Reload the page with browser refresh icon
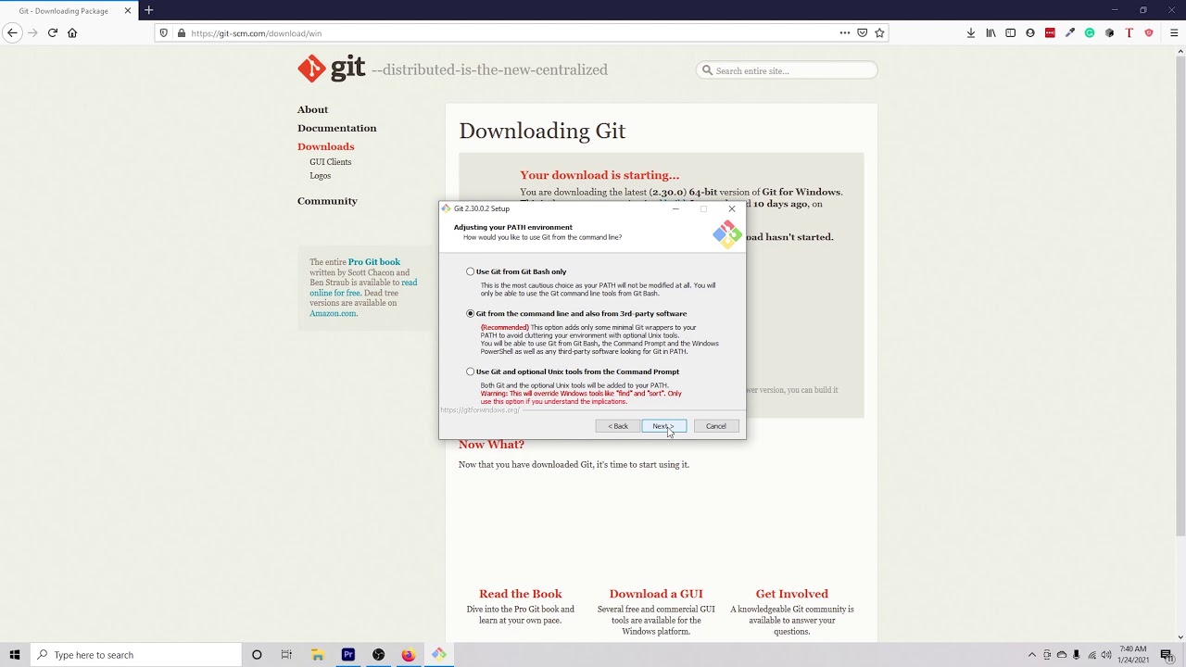 [53, 32]
